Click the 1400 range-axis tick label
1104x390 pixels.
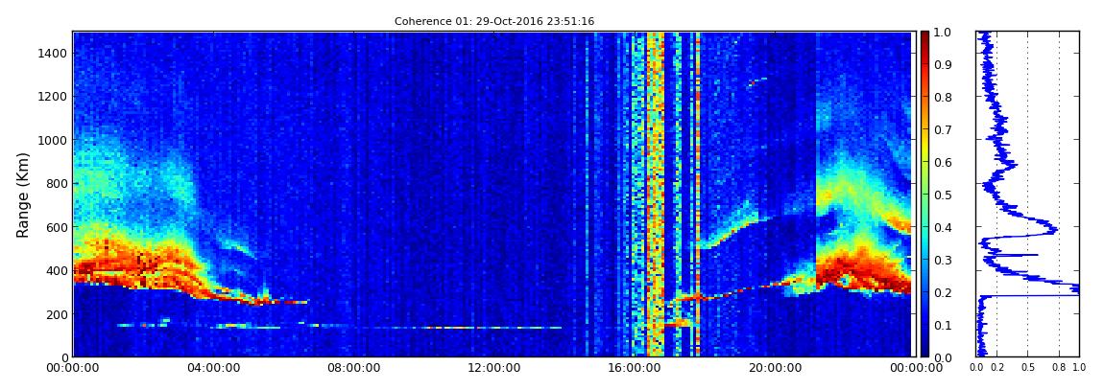[x=54, y=53]
